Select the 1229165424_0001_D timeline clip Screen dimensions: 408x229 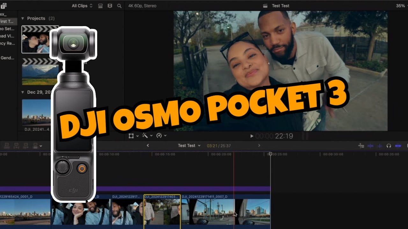(x=25, y=210)
